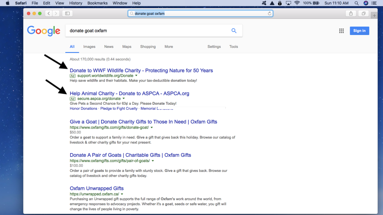Toggle the Safari sidebar icon
383x215 pixels.
tap(67, 13)
